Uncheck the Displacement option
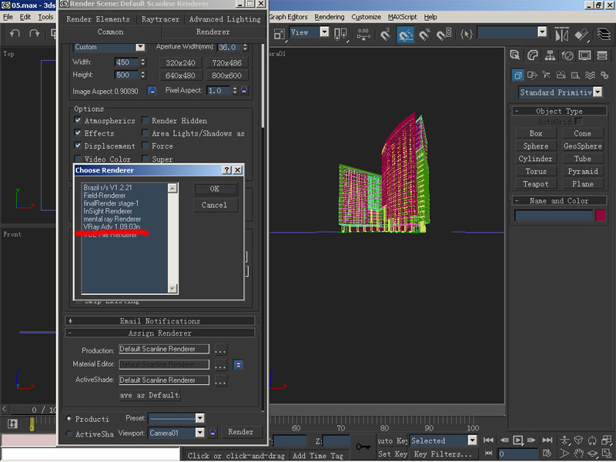 79,146
